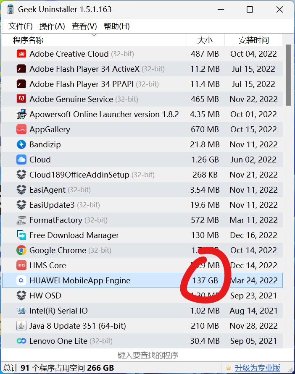The image size is (295, 374).
Task: Click the Google Chrome icon
Action: pos(21,250)
